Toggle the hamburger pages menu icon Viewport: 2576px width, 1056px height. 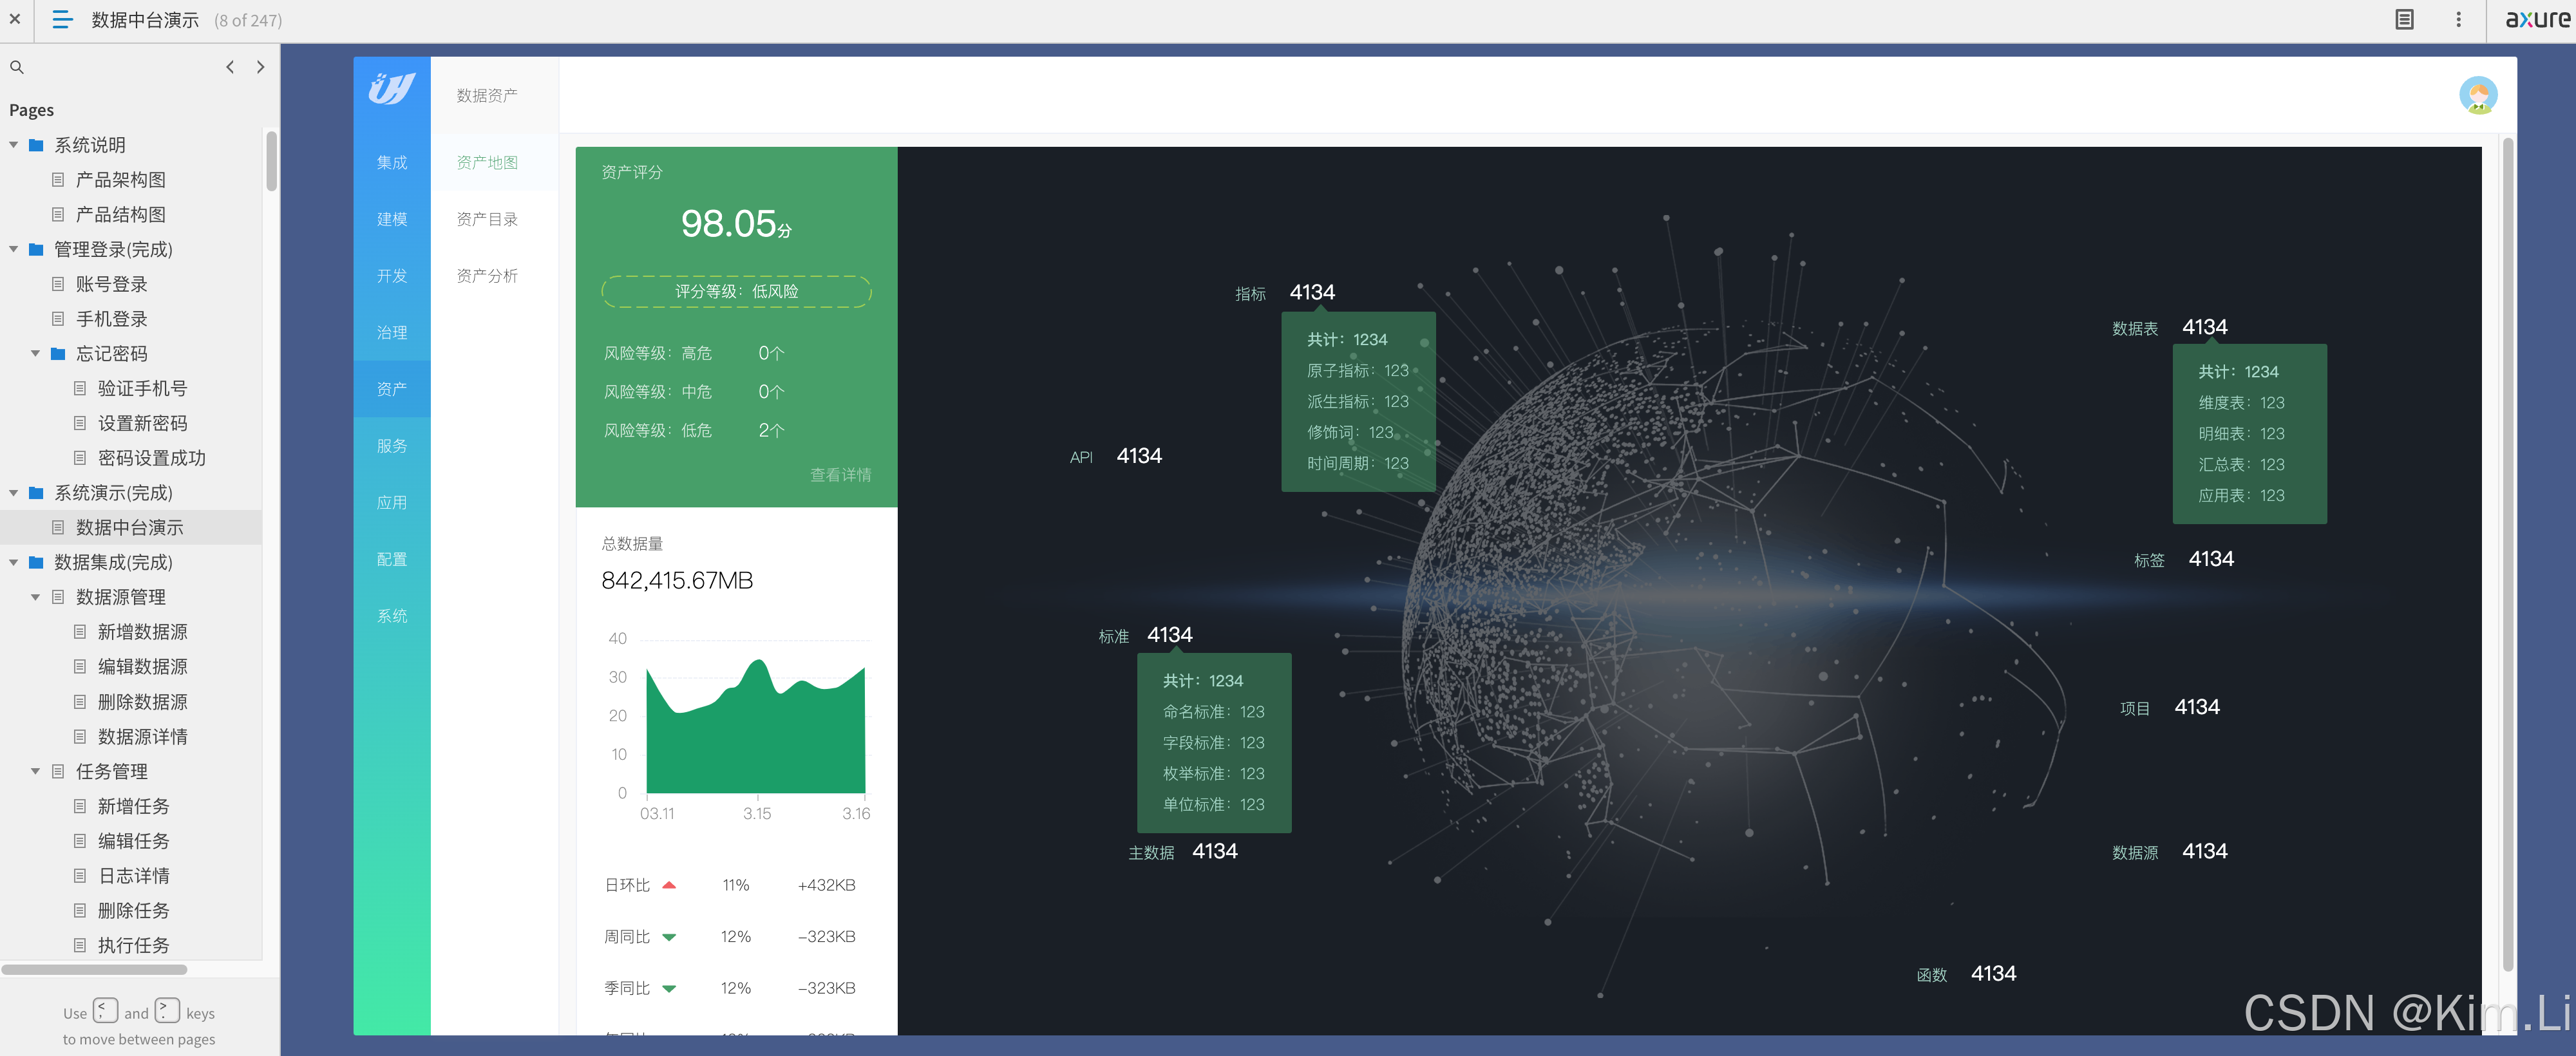[62, 19]
